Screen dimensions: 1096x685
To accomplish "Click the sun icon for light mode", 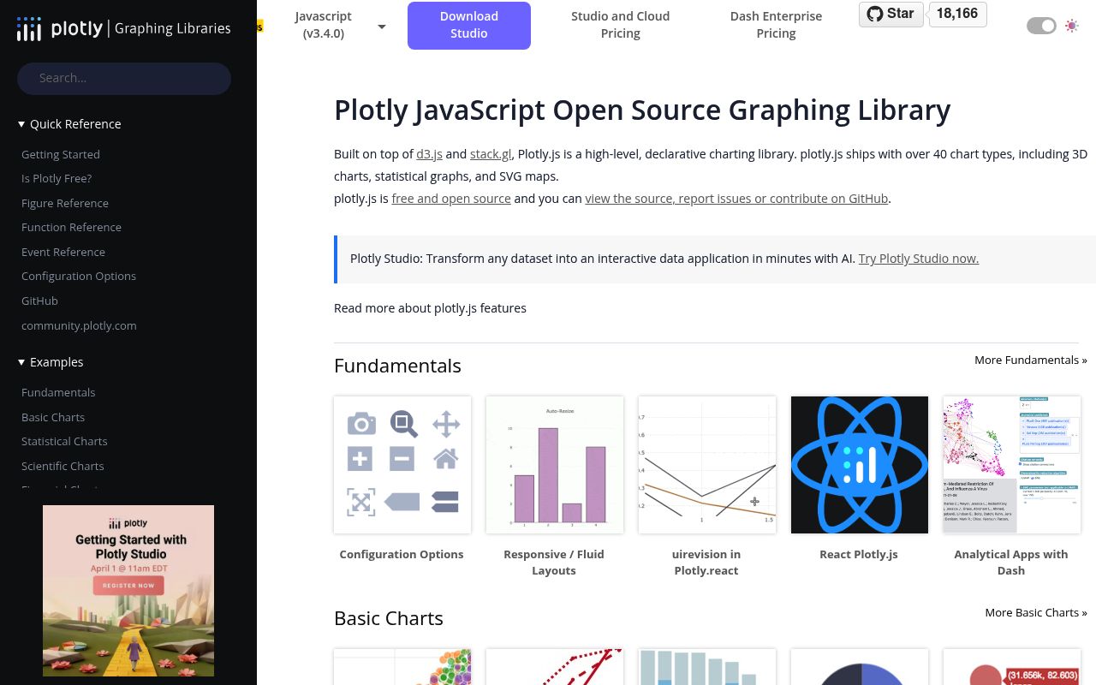I will pos(1072,26).
